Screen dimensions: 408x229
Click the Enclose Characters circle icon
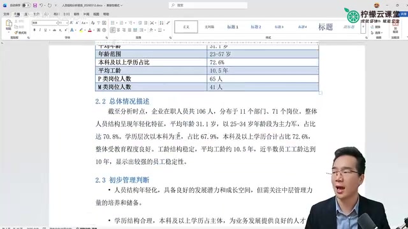(104, 30)
